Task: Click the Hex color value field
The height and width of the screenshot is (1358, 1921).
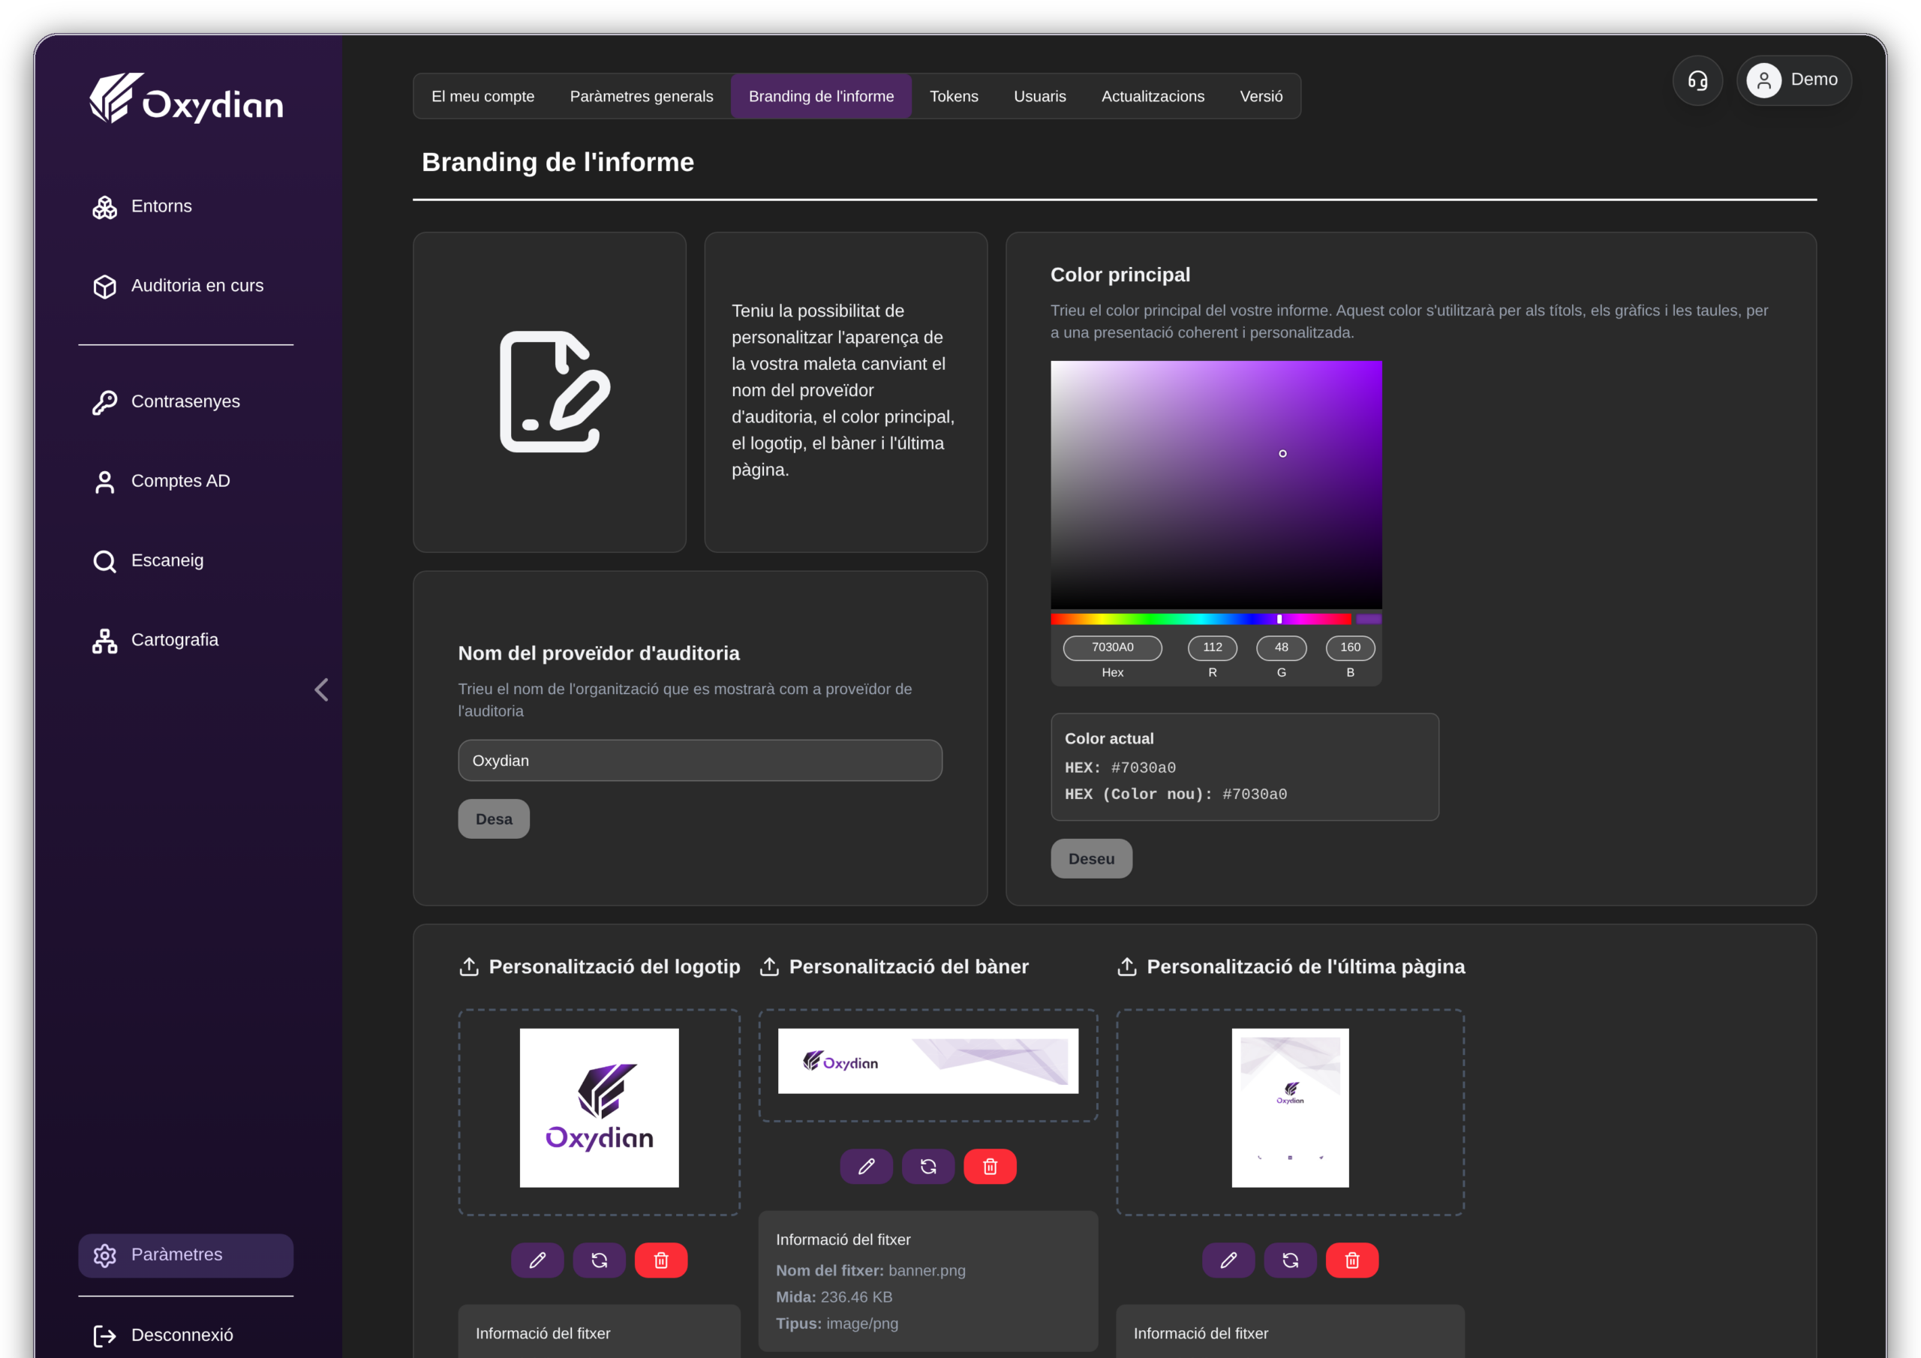Action: pos(1113,647)
